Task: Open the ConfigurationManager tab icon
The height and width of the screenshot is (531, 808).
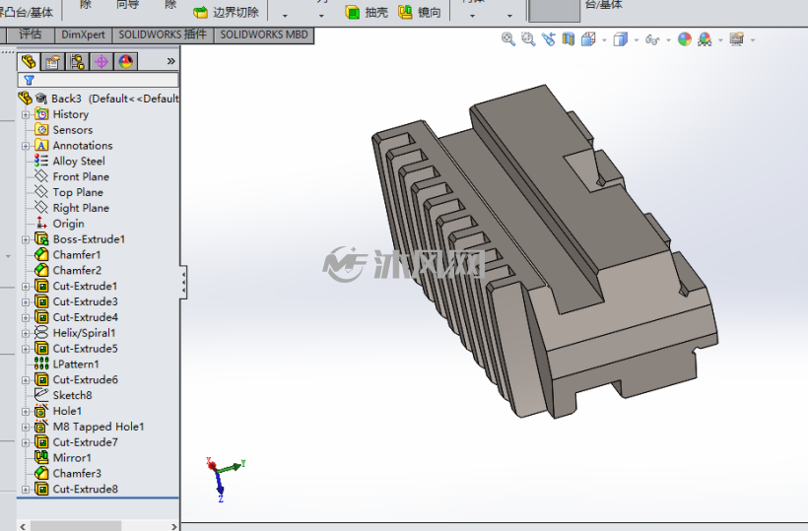Action: click(77, 62)
